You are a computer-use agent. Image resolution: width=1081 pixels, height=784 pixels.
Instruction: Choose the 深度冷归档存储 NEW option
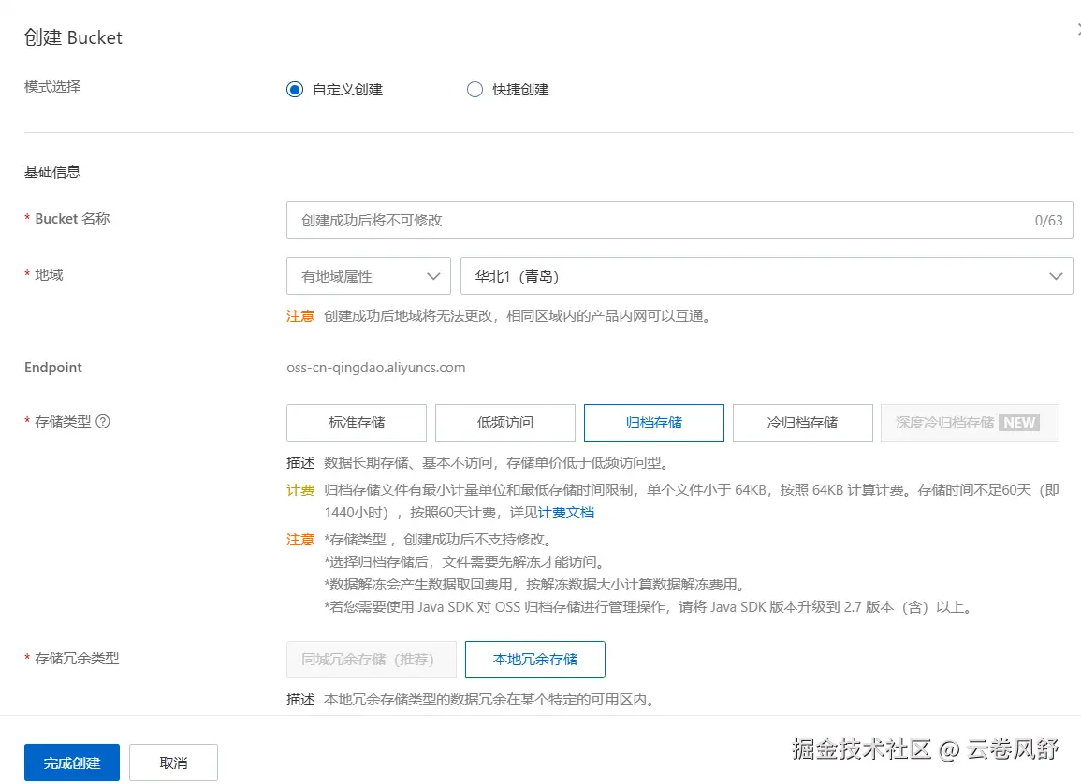pos(970,423)
